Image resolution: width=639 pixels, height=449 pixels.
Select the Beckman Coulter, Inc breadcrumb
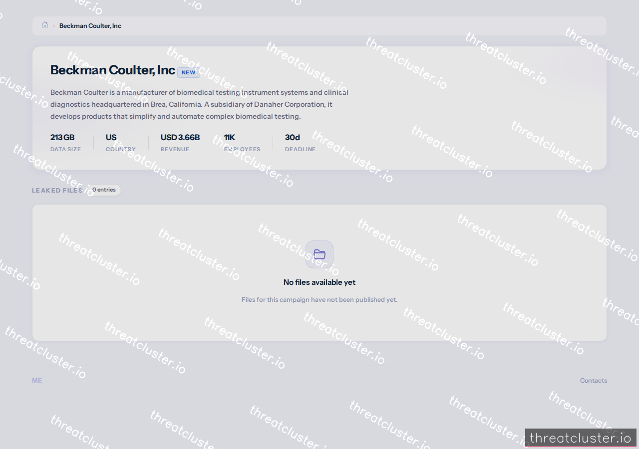[90, 26]
